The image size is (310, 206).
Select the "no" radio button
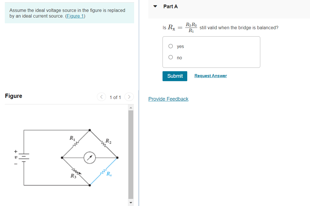170,57
